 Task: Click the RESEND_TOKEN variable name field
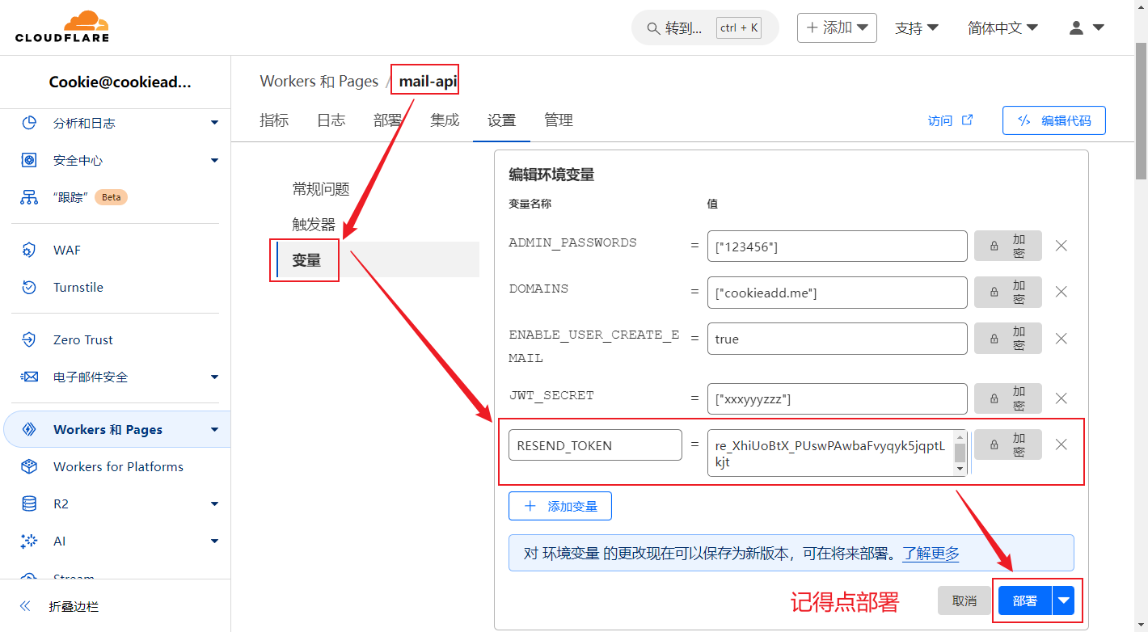coord(594,445)
